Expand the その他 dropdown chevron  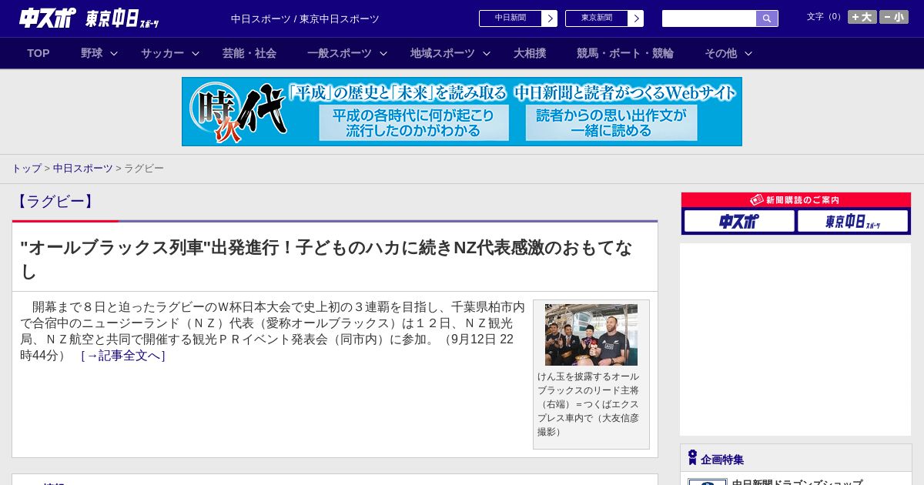[748, 54]
